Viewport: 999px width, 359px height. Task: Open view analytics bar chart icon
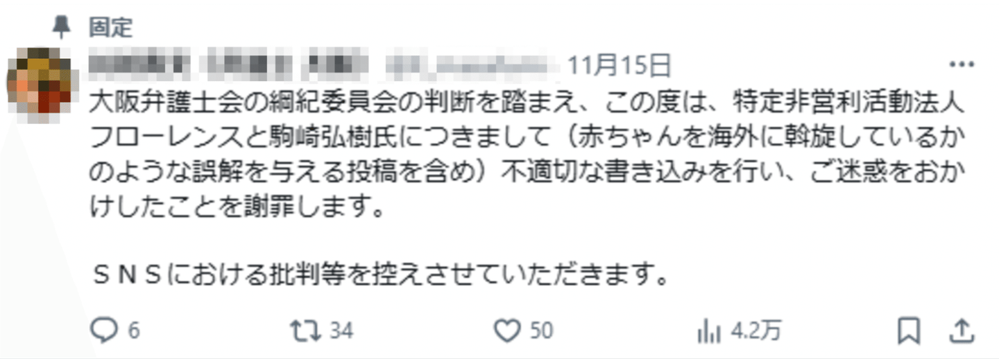[x=709, y=332]
